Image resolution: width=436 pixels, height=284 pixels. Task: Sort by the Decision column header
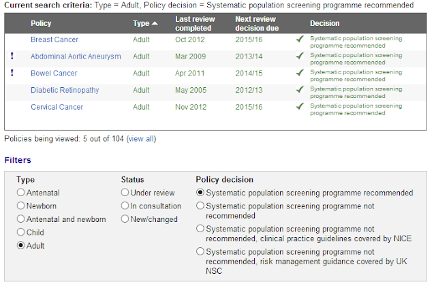[325, 23]
